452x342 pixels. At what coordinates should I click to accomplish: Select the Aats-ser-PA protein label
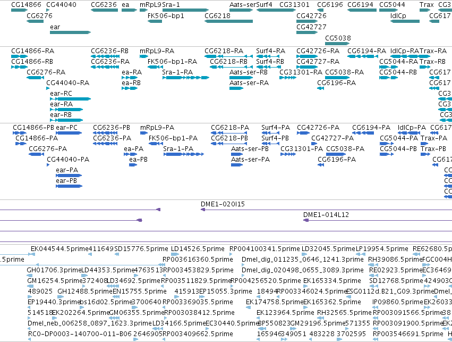coord(250,160)
